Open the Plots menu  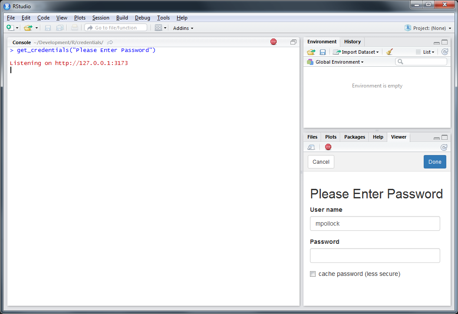(x=80, y=18)
